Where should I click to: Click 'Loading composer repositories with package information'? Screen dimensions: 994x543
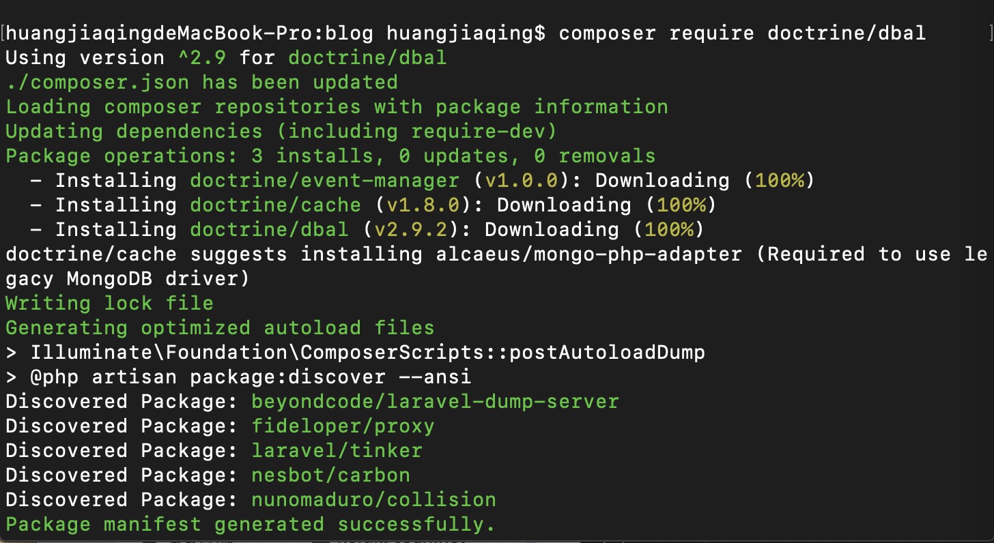[x=337, y=106]
